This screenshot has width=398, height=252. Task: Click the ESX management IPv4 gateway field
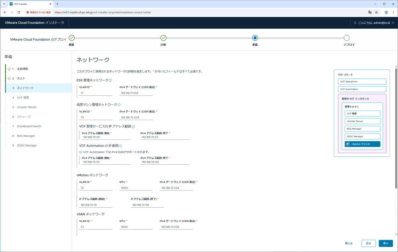(x=136, y=93)
